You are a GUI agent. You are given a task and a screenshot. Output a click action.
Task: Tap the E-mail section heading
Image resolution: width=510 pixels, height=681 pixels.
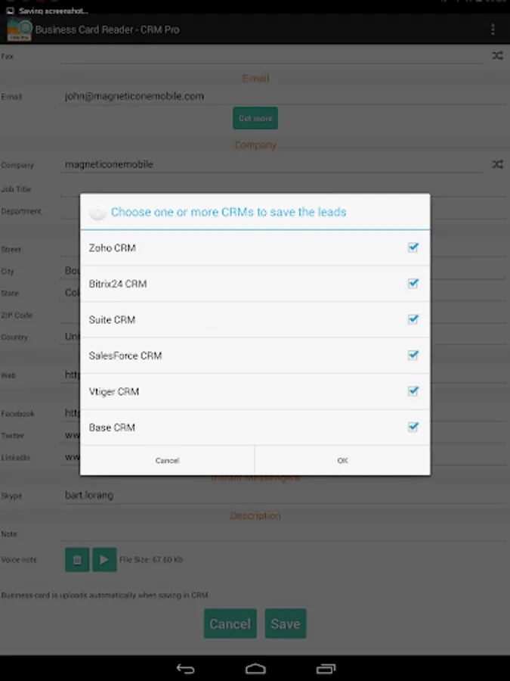point(255,79)
